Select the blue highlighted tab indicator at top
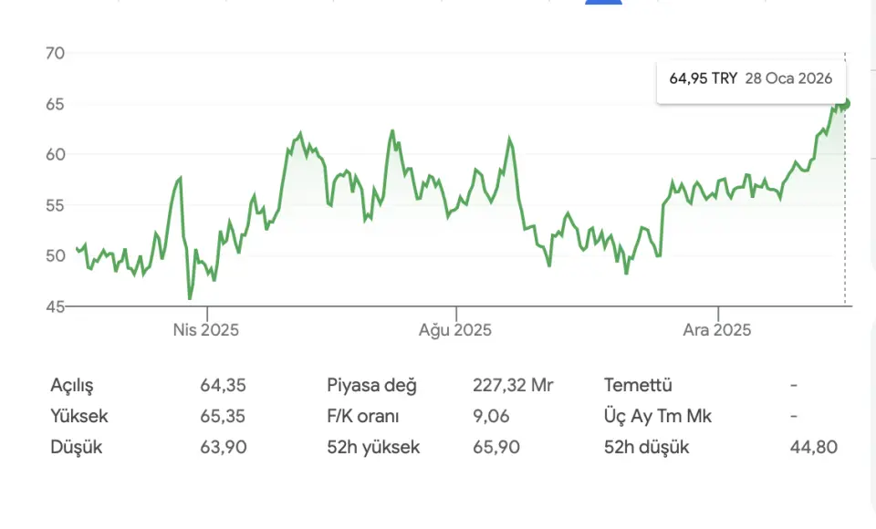Image resolution: width=876 pixels, height=529 pixels. coord(602,3)
